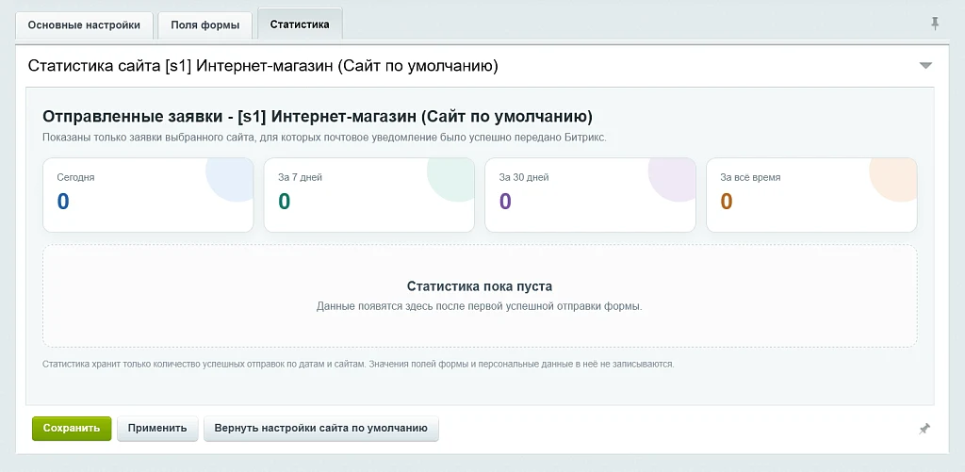The image size is (965, 472).
Task: Click the Отправленные заявки heading text
Action: 318,116
